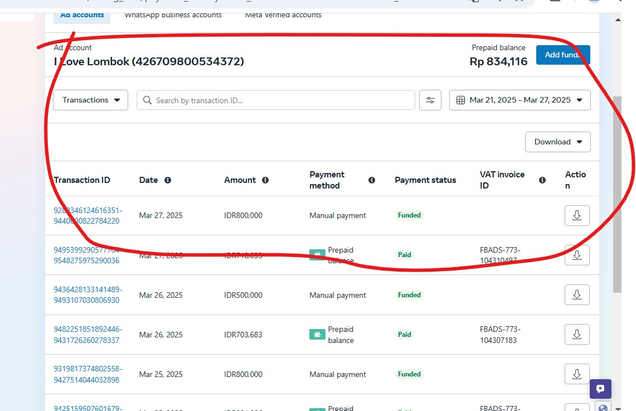The width and height of the screenshot is (636, 411).
Task: Switch to WhatsApp Business accounts tab
Action: (x=173, y=15)
